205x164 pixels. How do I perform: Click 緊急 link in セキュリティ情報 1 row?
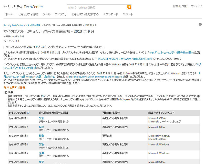[41, 118]
